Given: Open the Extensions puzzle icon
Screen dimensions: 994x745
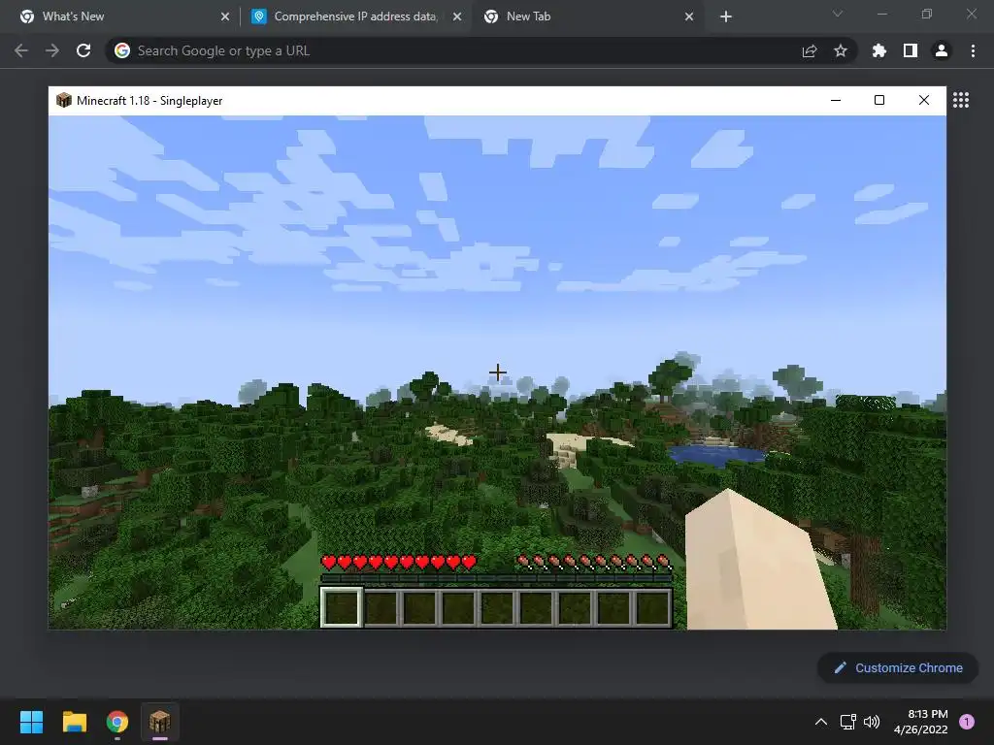Looking at the screenshot, I should 879,50.
